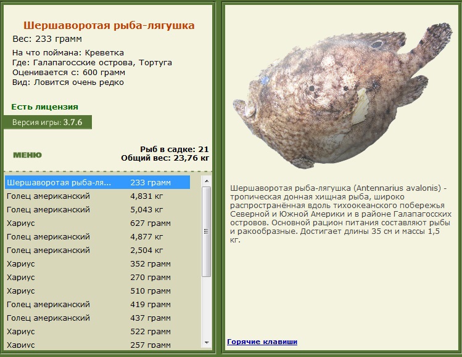Viewport: 462px width, 357px height.
Task: Click the location line Галапагосские острова, Тортуга
Action: pos(92,63)
